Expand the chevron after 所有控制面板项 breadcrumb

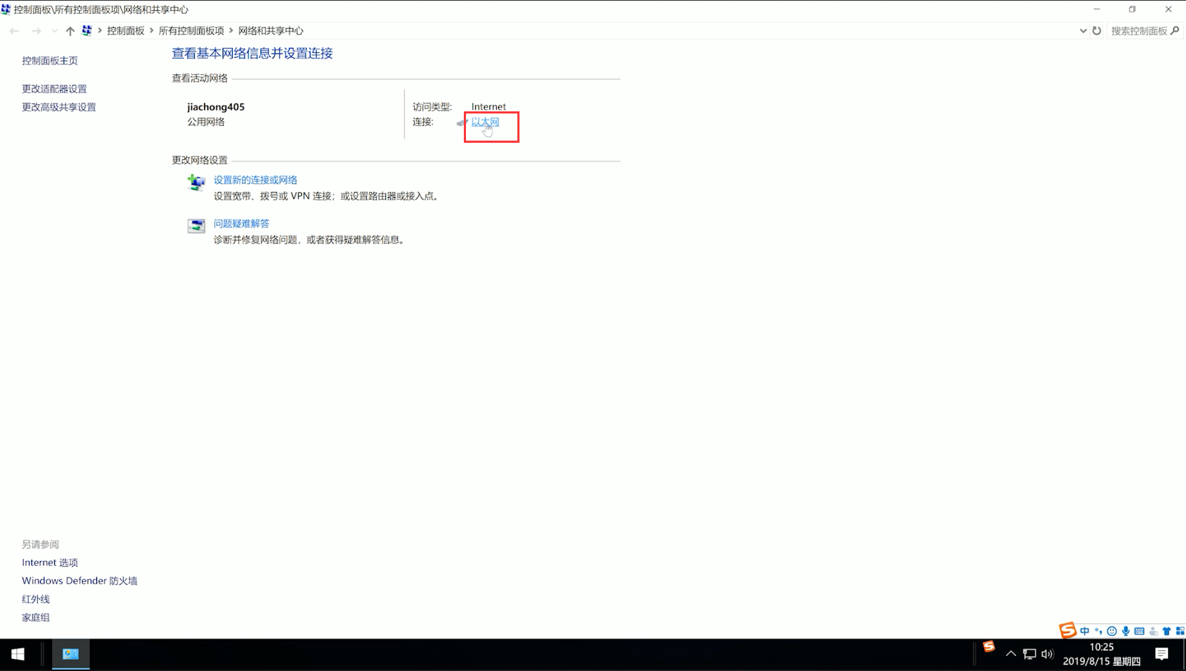coord(231,31)
